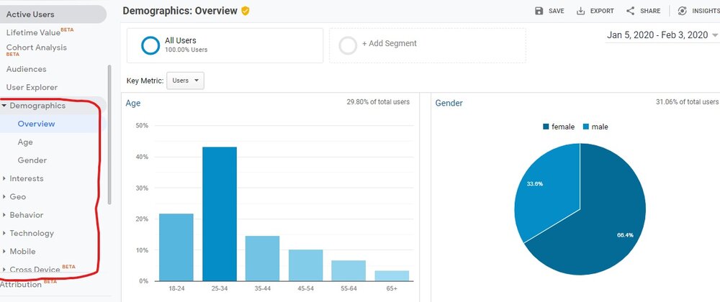The width and height of the screenshot is (720, 302).
Task: Click the verified shield badge beside title
Action: (246, 11)
